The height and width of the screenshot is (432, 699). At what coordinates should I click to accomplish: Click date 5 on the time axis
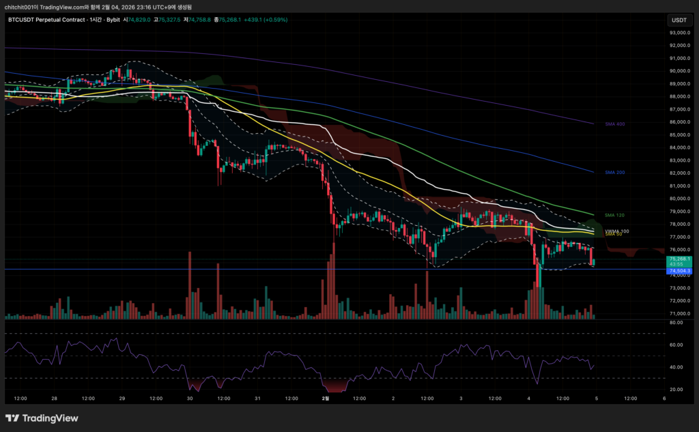tap(596, 398)
